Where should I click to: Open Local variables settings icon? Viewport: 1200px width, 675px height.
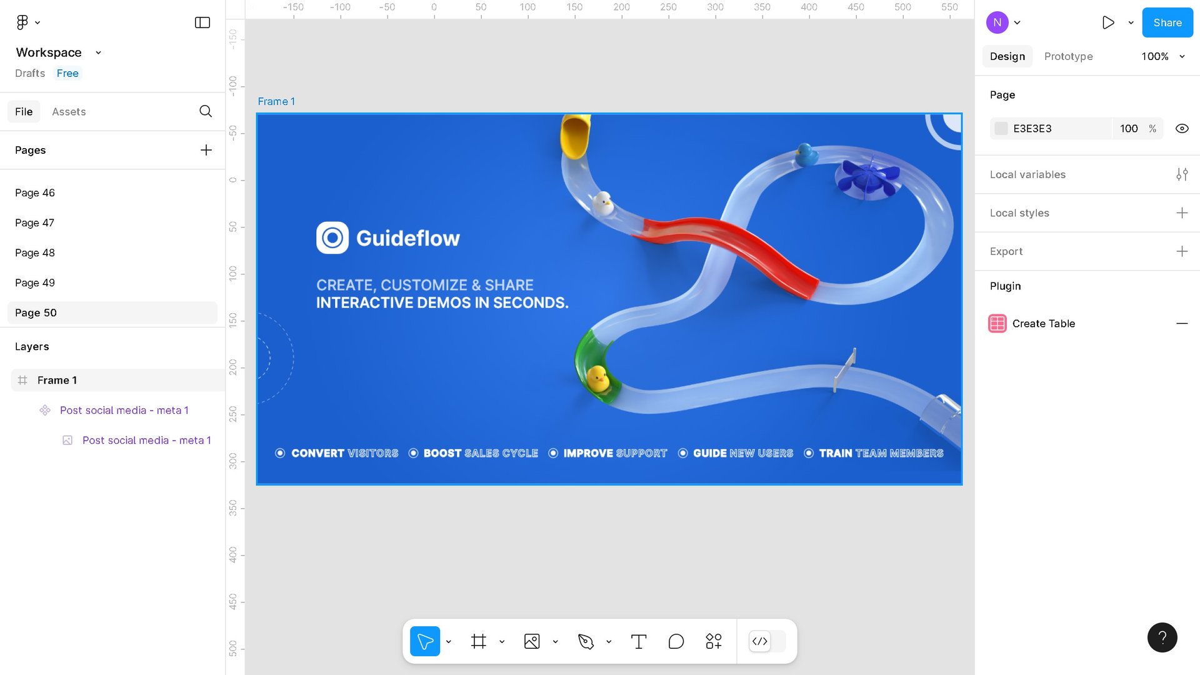[x=1181, y=174]
